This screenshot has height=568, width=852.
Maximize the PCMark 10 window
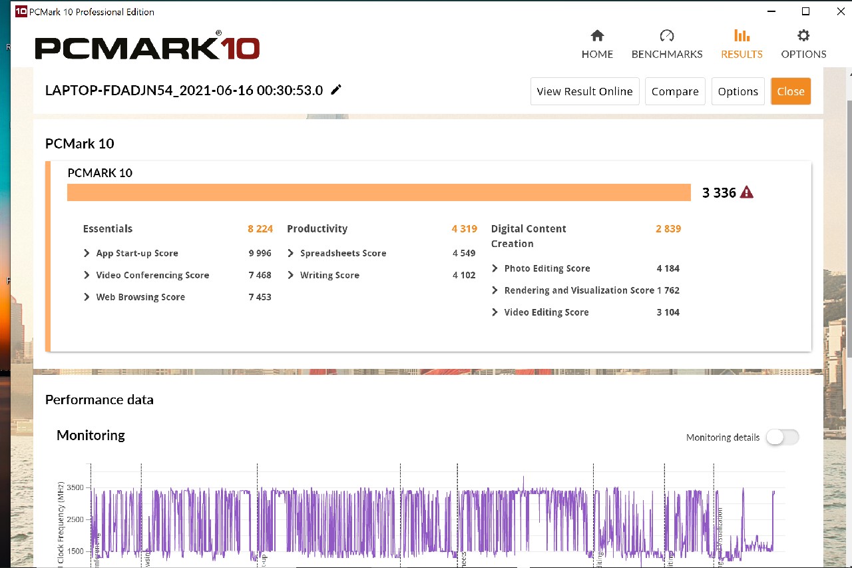click(805, 11)
